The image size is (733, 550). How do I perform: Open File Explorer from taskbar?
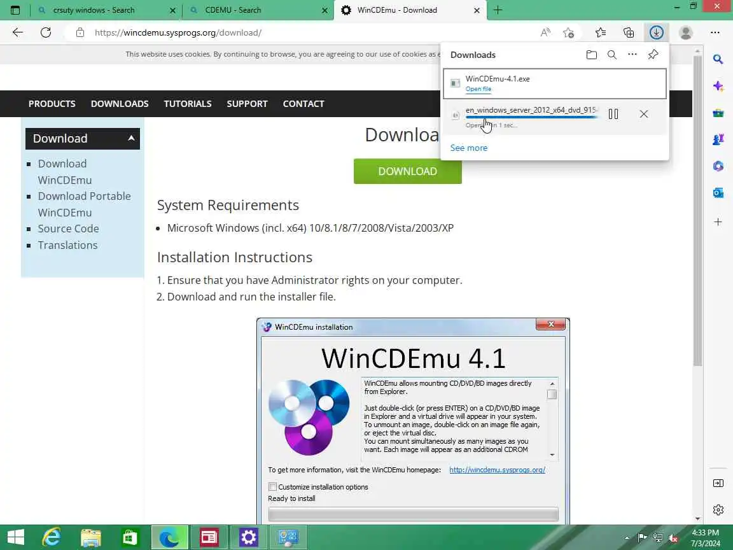pos(91,537)
